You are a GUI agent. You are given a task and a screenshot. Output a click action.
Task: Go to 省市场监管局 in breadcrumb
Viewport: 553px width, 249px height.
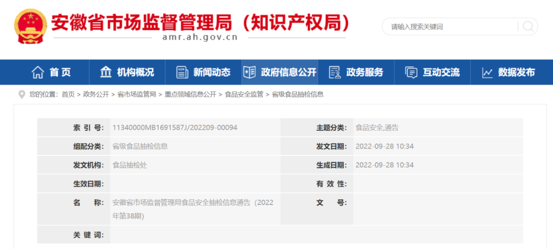(137, 95)
